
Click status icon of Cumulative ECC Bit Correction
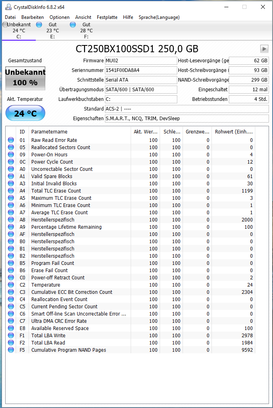point(11,292)
